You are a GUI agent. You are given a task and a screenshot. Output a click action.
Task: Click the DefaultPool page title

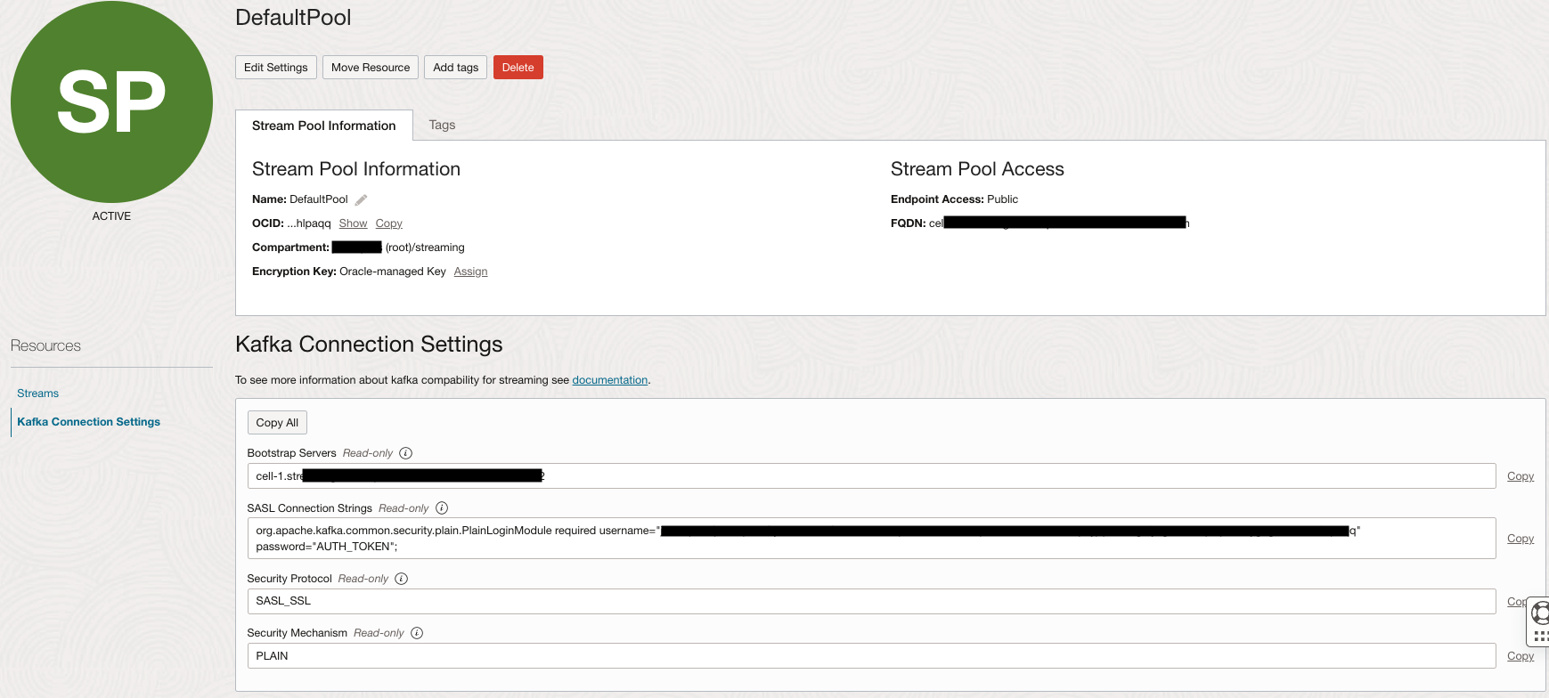[293, 18]
